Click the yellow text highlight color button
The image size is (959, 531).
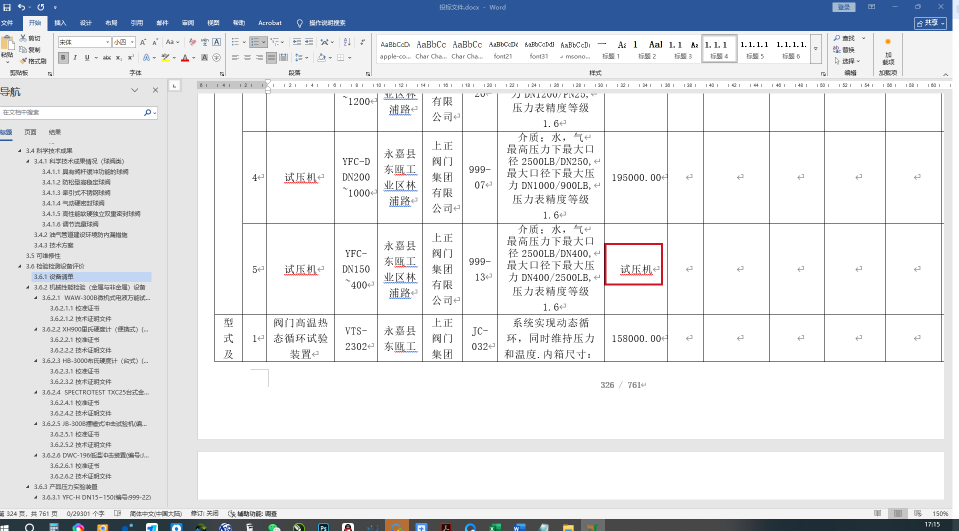pos(165,58)
